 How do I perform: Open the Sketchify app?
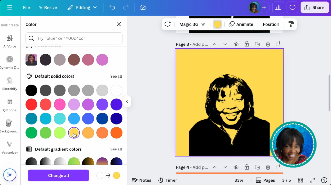[x=10, y=84]
